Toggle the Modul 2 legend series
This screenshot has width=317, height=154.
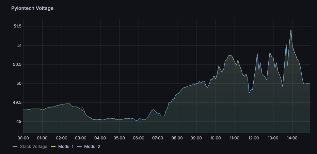tap(92, 147)
